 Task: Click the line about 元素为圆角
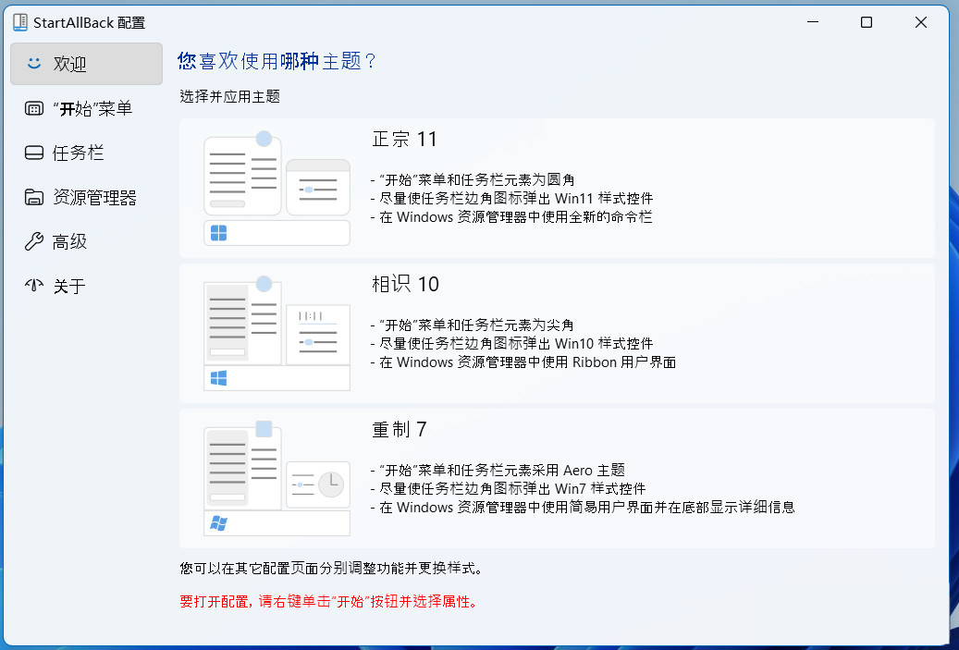[x=473, y=179]
